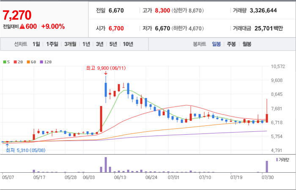
Task: Click the 전일 value 6,670
Action: click(116, 11)
